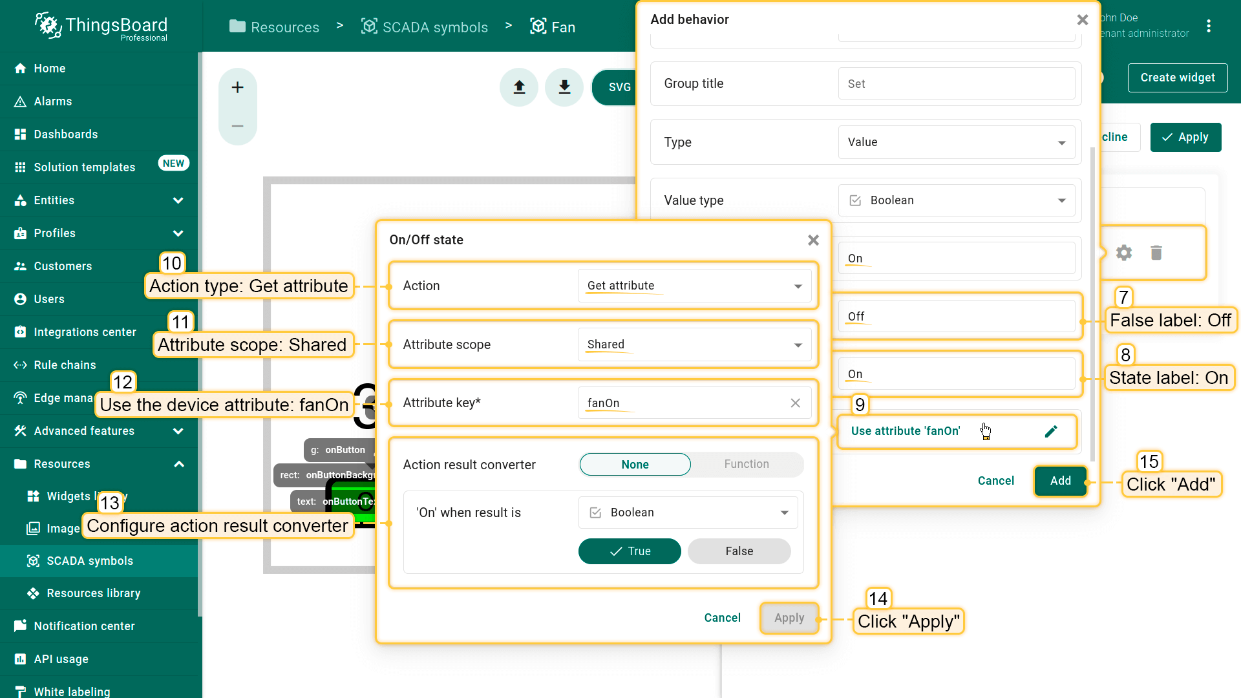
Task: Clear the Attribute key field with X
Action: click(795, 403)
